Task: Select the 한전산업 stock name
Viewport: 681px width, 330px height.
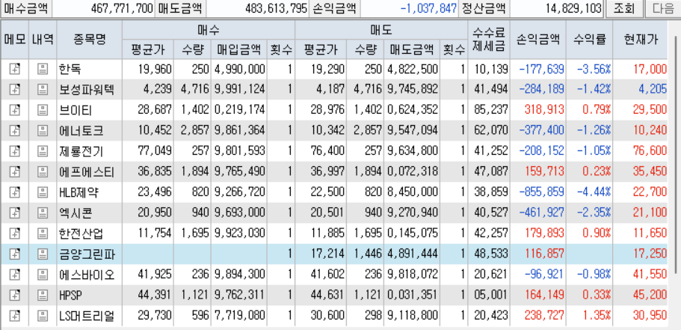Action: click(81, 233)
